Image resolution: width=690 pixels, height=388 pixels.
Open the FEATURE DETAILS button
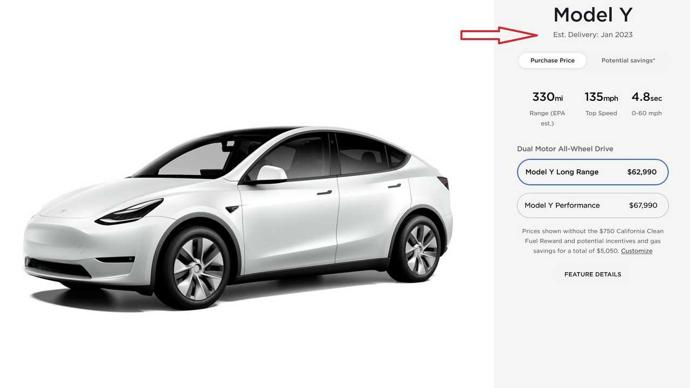click(592, 274)
